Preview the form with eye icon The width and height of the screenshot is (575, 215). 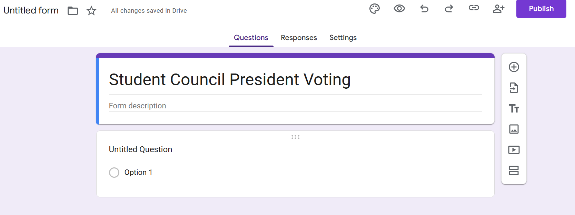pyautogui.click(x=399, y=9)
